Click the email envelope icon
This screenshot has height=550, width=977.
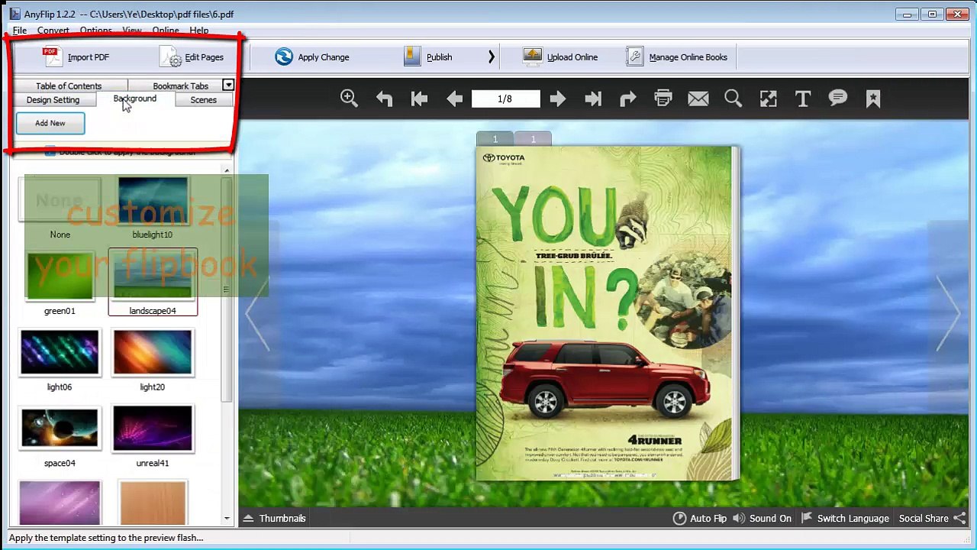point(698,99)
